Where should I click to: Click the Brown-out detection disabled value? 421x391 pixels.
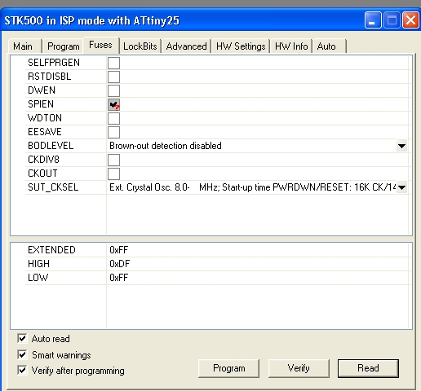(166, 146)
